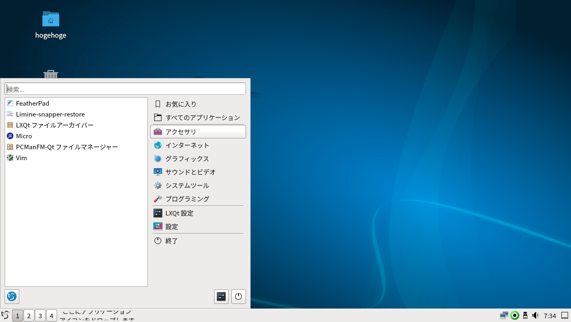
Task: Click the network status tray icon
Action: point(504,315)
